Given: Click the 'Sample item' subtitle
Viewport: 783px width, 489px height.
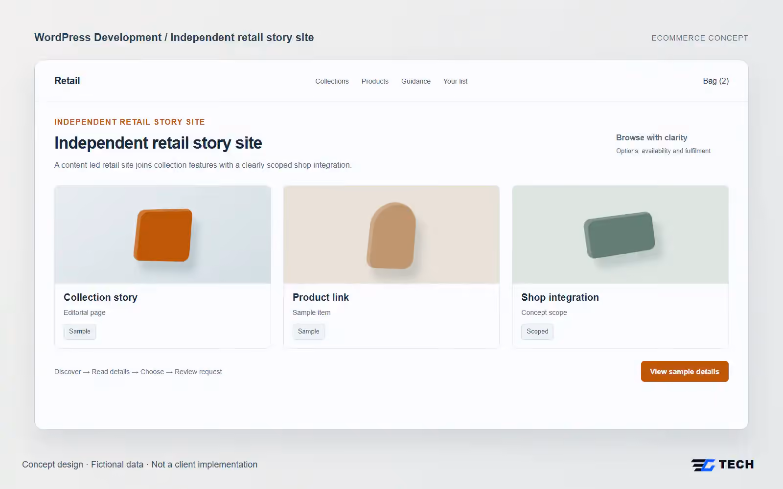Looking at the screenshot, I should pyautogui.click(x=311, y=312).
